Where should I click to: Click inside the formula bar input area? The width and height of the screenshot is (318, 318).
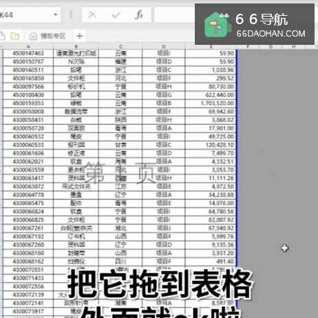click(174, 15)
